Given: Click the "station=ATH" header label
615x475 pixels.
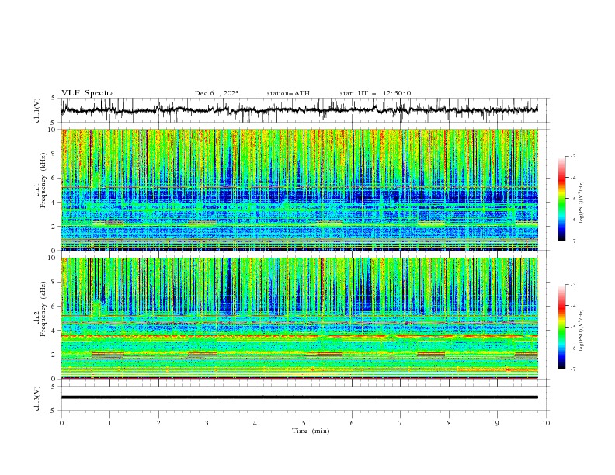Looking at the screenshot, I should (x=288, y=93).
